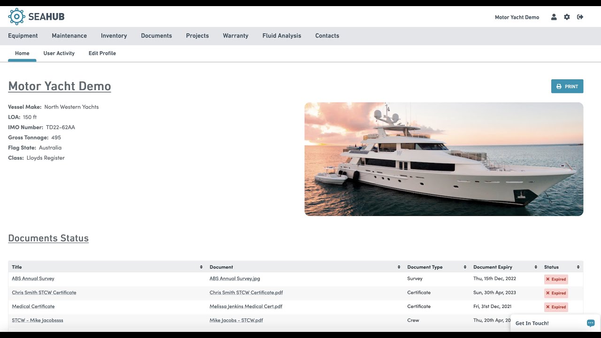Open the Get In Touch! chat widget

point(555,323)
